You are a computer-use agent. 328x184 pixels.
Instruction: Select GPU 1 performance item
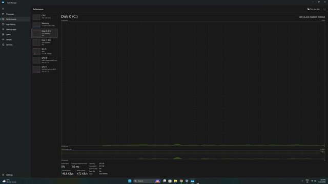pos(45,69)
